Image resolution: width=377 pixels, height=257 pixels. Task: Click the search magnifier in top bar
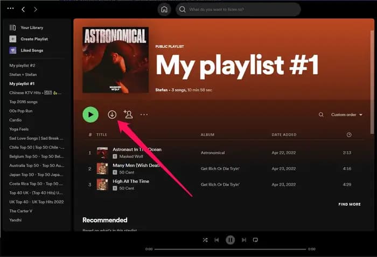coord(182,9)
